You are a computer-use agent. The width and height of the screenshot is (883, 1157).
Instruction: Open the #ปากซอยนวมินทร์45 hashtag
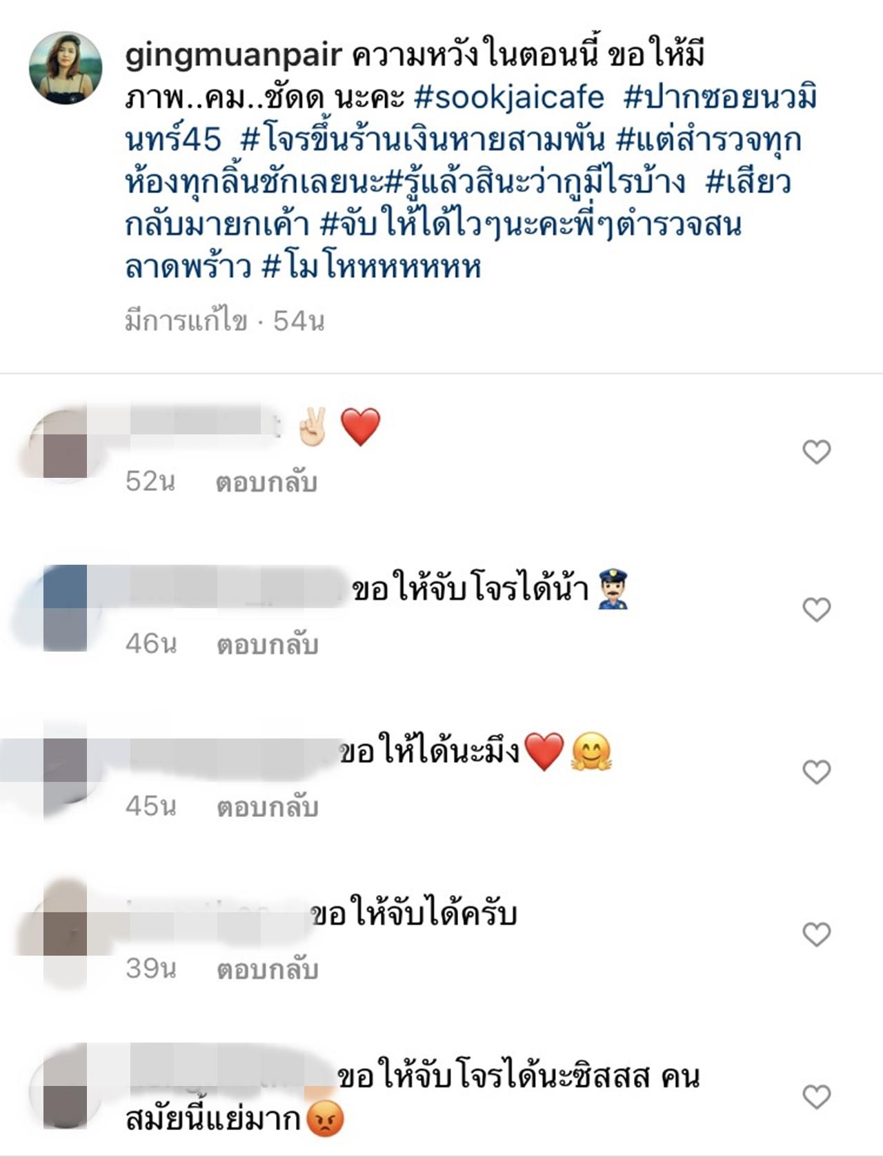[x=470, y=119]
